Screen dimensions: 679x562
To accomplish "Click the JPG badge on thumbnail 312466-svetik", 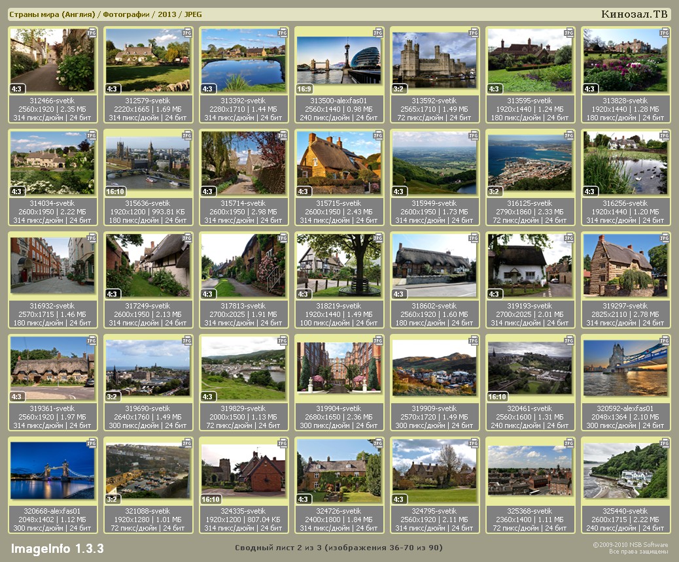I will coord(91,32).
